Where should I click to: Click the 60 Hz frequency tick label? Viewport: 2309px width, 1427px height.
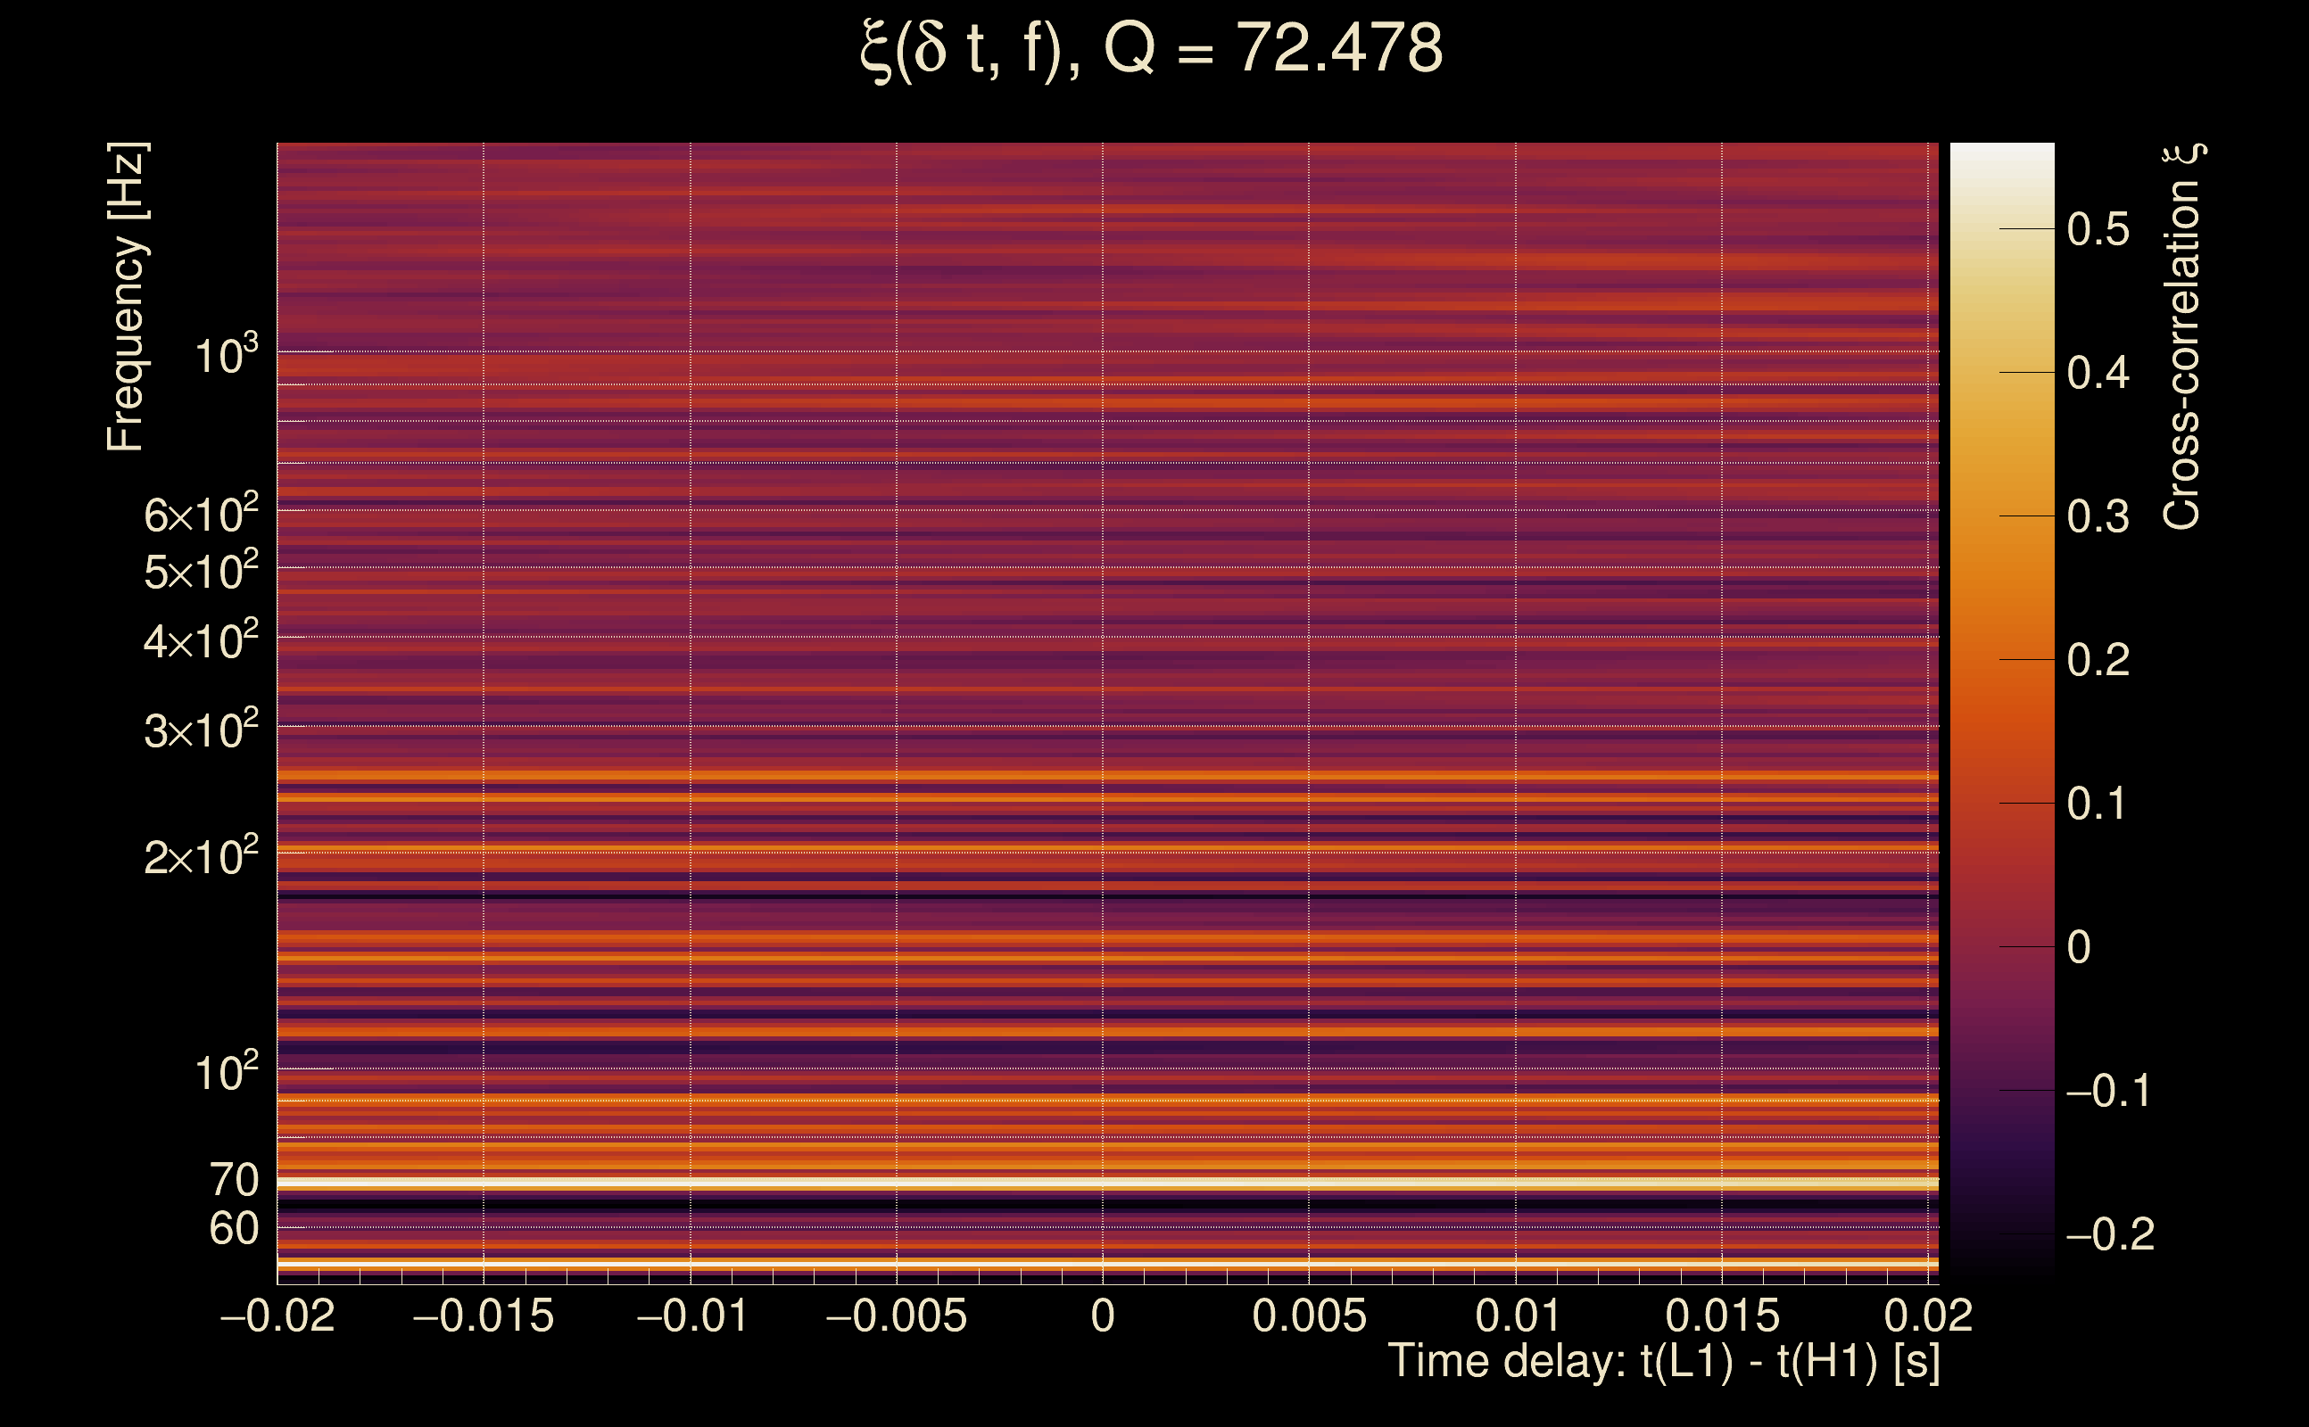[x=233, y=1229]
